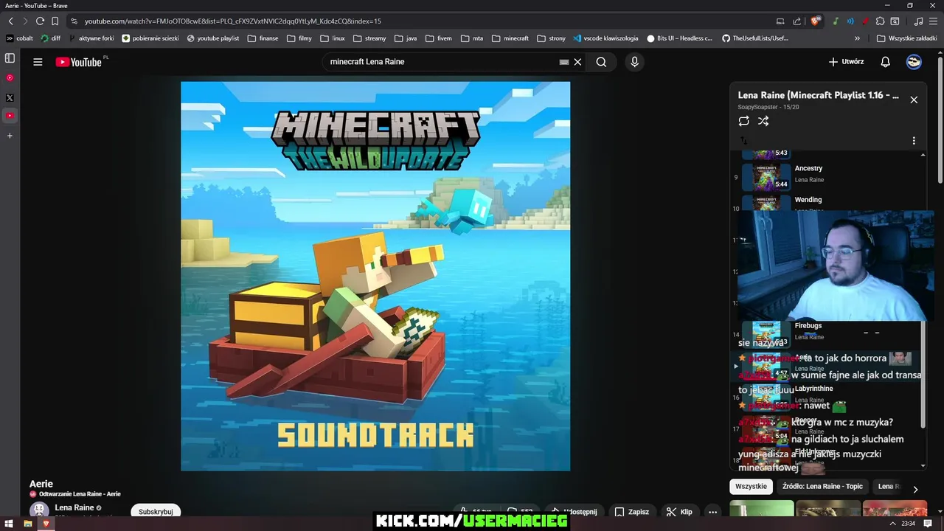Open the YouTube guide hamburger menu
944x531 pixels.
pos(38,62)
